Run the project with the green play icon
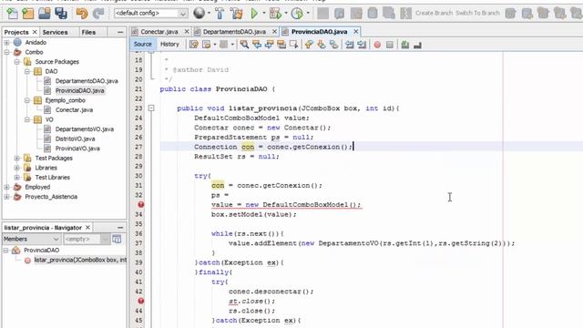Viewport: 583px width, 328px height. 254,14
